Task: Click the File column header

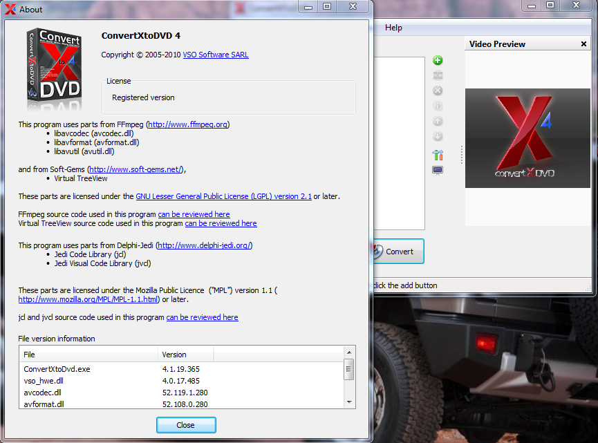Action: 88,355
